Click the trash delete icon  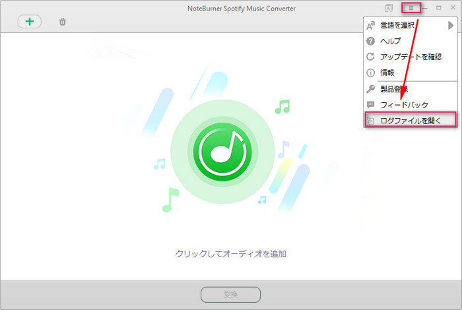point(63,22)
